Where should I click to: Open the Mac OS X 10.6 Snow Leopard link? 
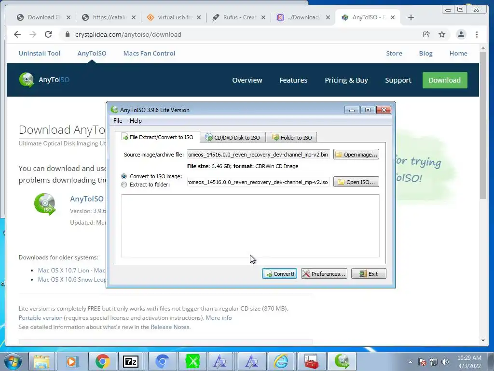(x=72, y=280)
